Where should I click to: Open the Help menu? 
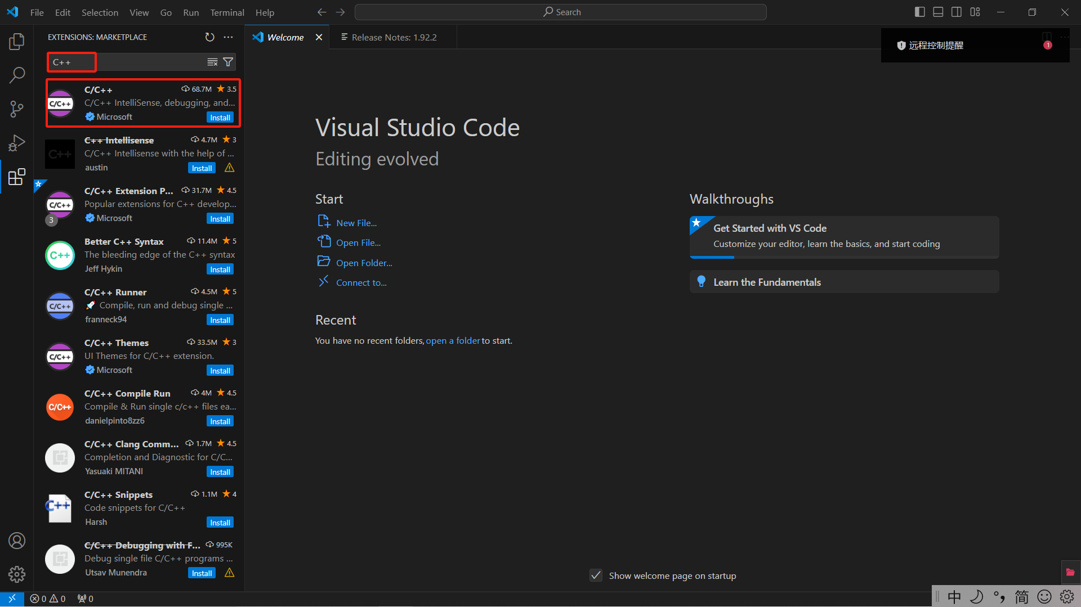coord(265,12)
